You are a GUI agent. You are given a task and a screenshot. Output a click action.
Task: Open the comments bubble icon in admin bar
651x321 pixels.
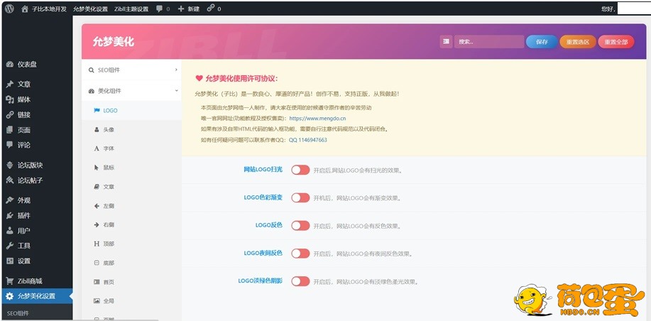[x=160, y=9]
